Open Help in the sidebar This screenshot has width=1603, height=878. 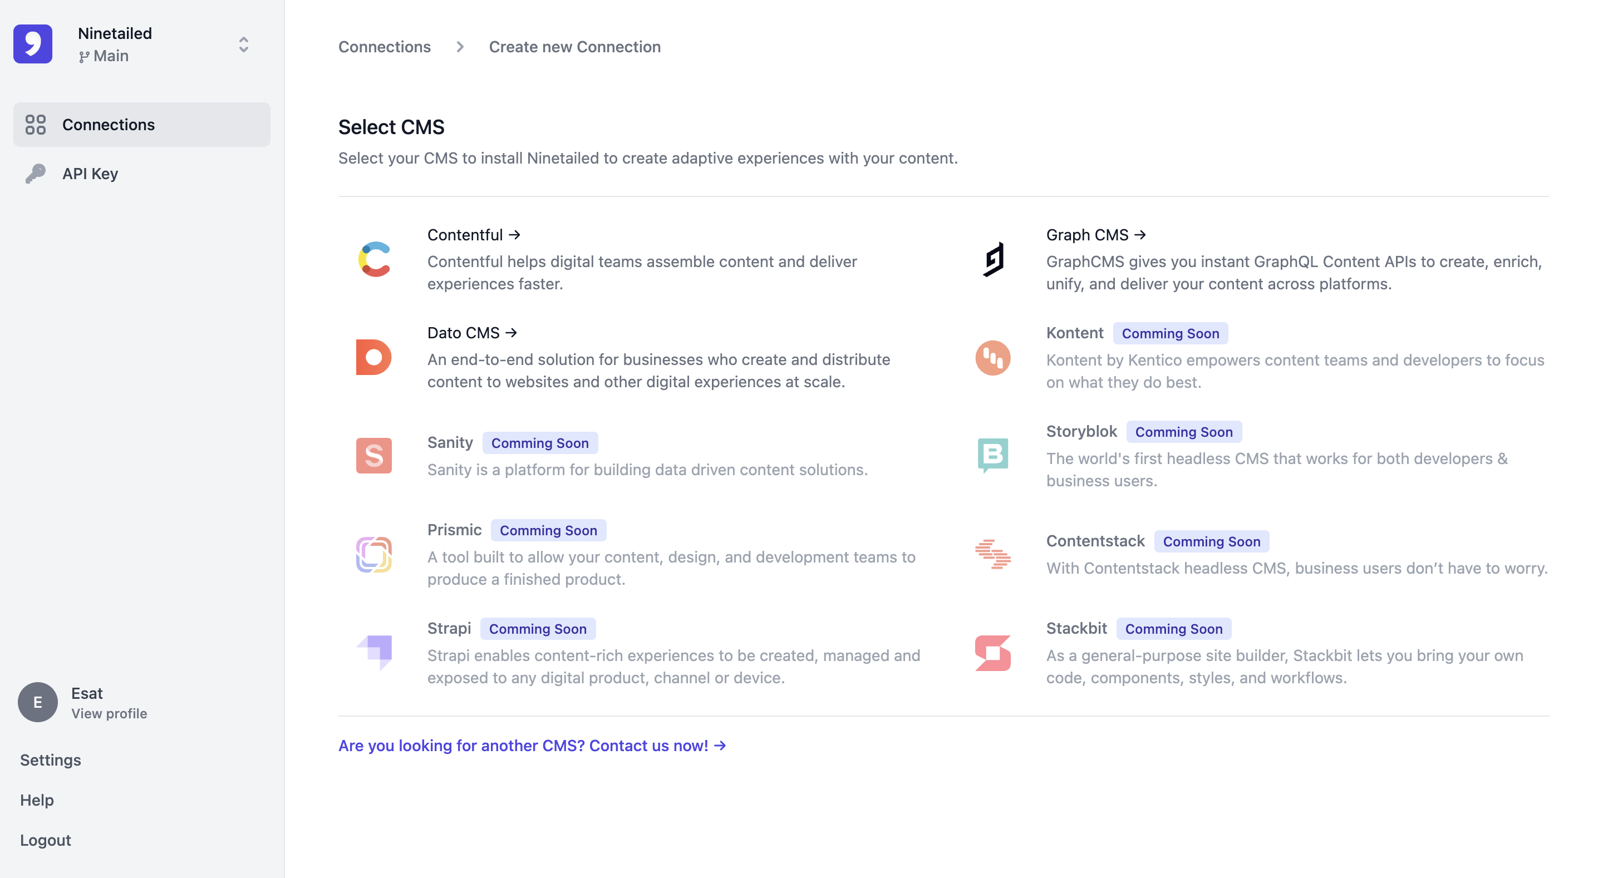pyautogui.click(x=37, y=800)
